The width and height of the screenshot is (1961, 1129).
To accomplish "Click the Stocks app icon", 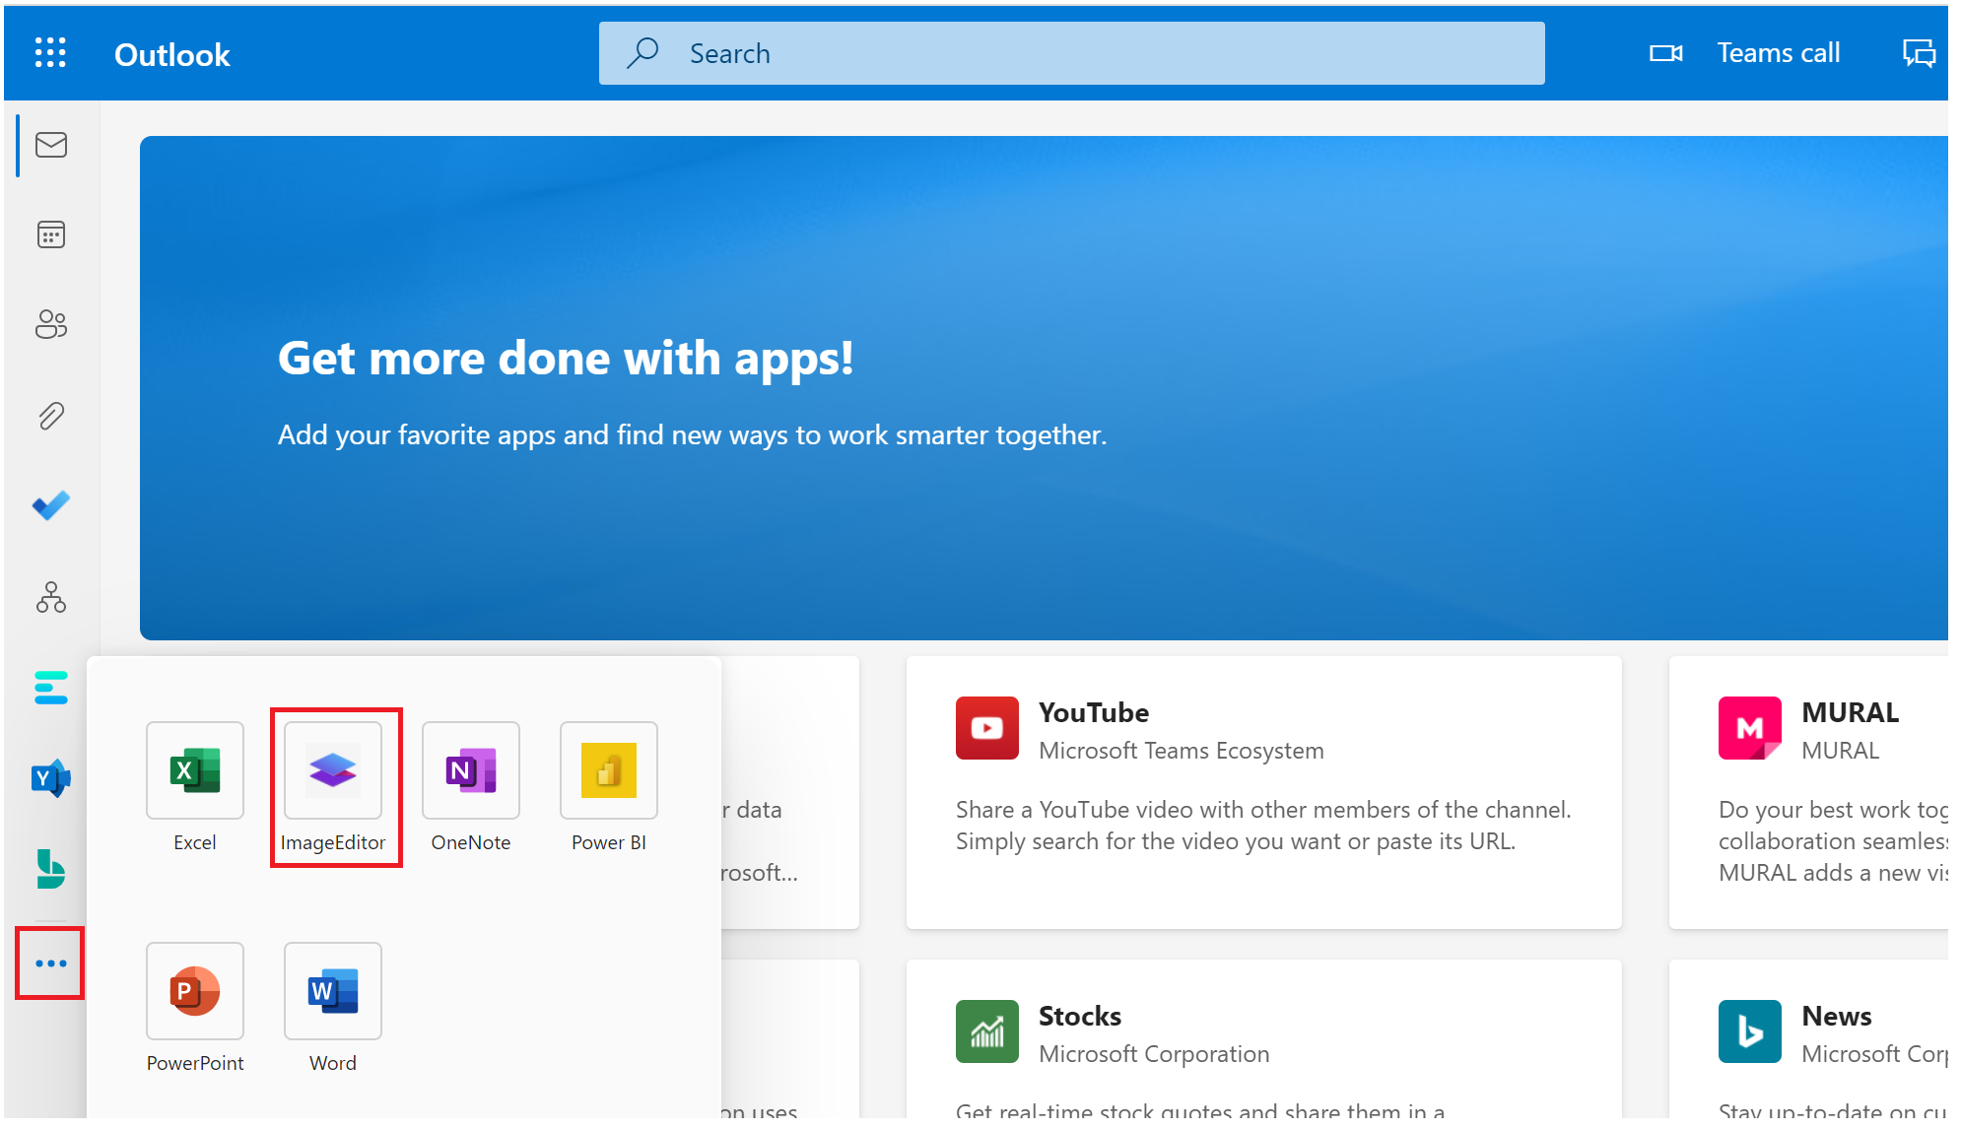I will [987, 1031].
